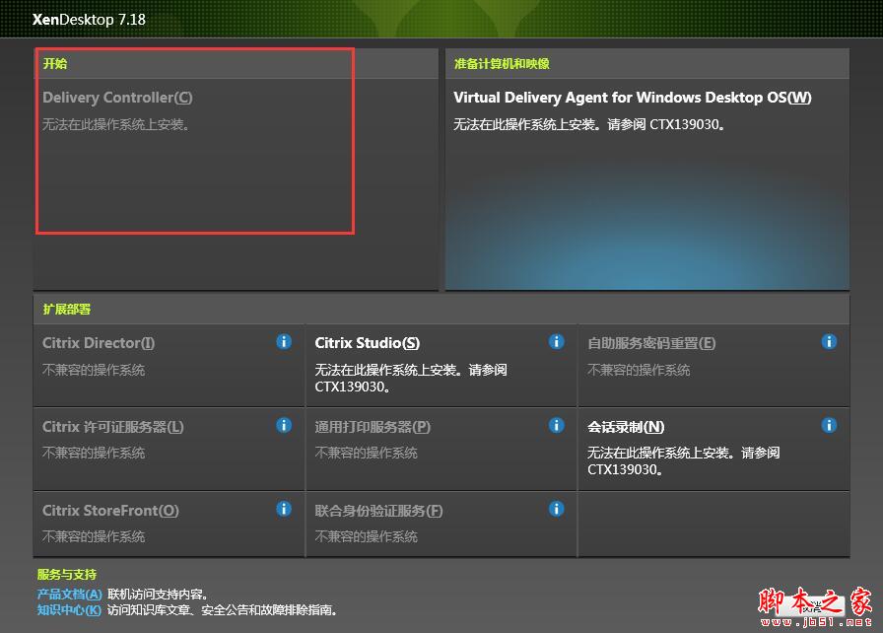The width and height of the screenshot is (883, 633).
Task: Install Citrix Studio(S)
Action: tap(368, 343)
